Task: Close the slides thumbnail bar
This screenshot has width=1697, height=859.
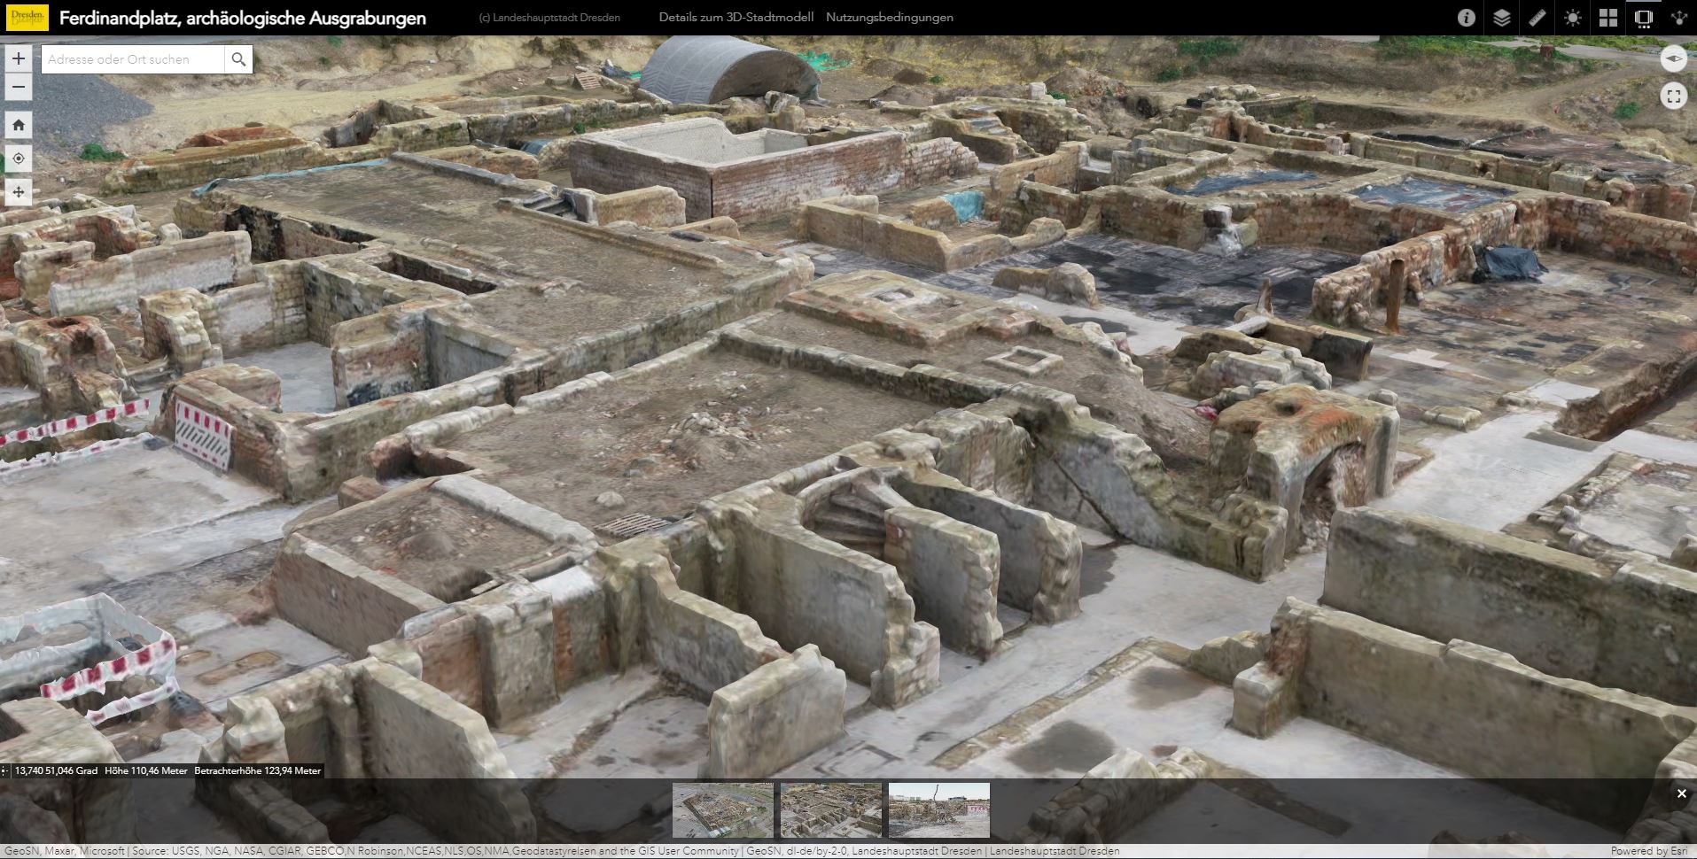Action: 1681,793
